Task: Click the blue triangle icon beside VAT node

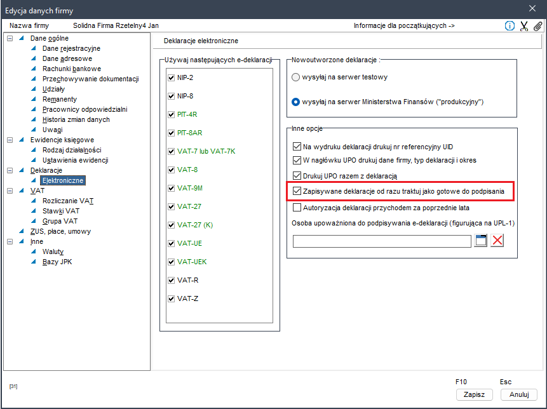Action: (22, 191)
